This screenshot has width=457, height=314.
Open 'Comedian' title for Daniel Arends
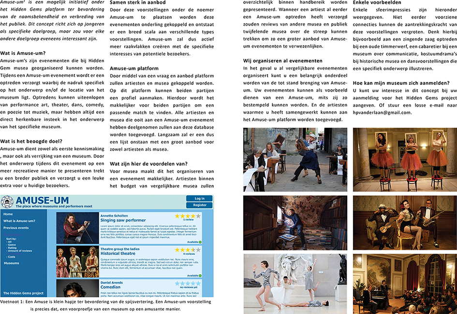coord(110,287)
